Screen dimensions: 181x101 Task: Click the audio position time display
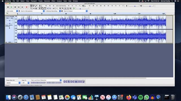click(x=74, y=82)
